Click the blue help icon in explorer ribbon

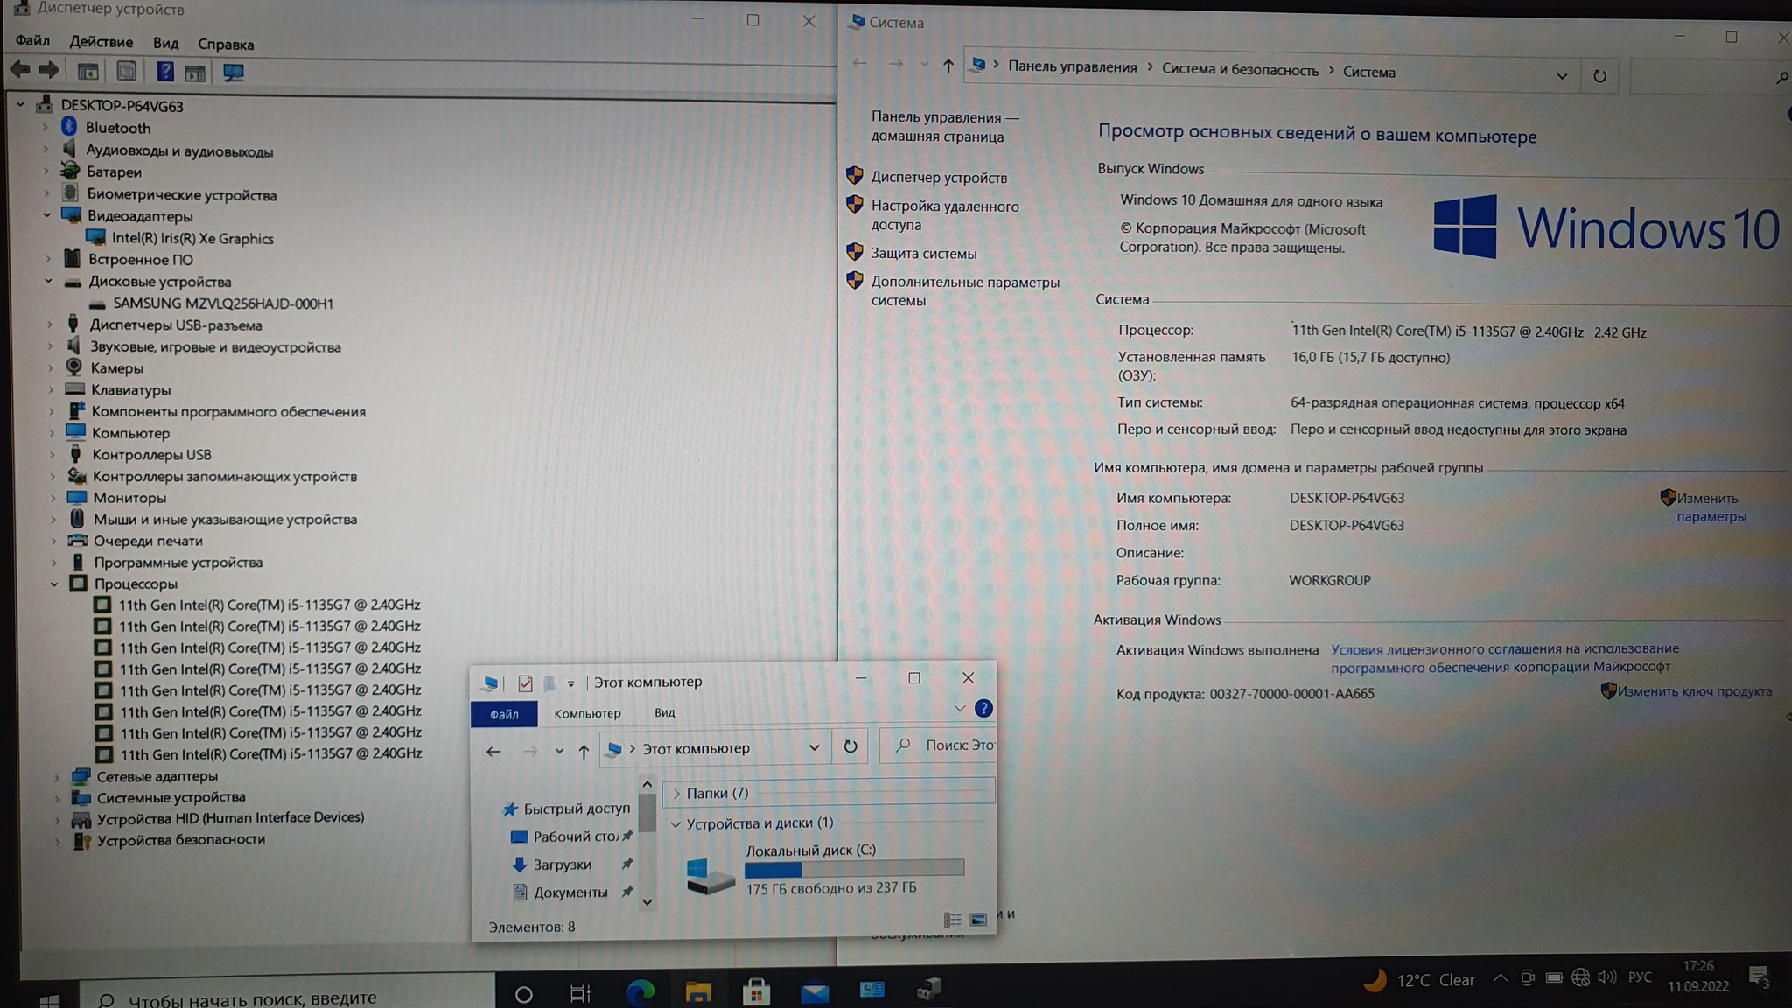(983, 708)
